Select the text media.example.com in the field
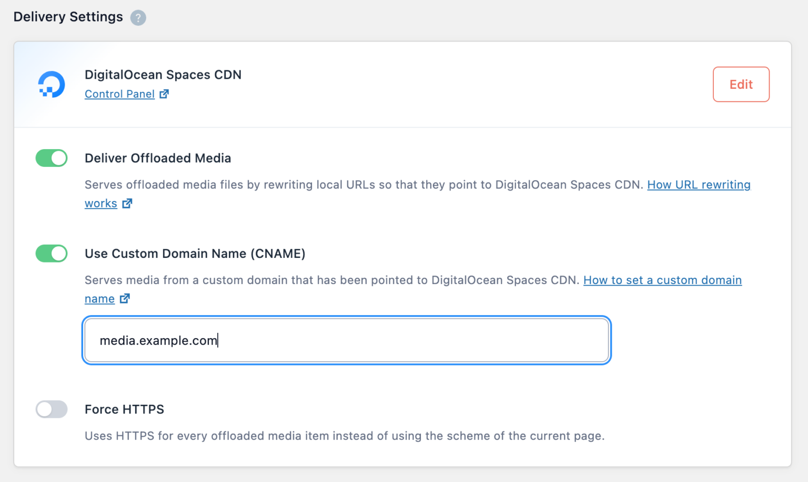 pos(159,340)
